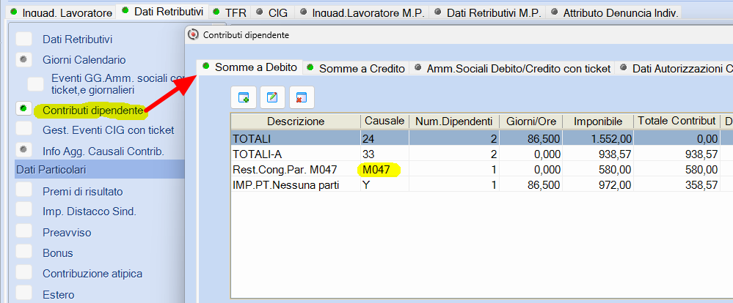Image resolution: width=733 pixels, height=303 pixels.
Task: Click the Imponibile column header
Action: [x=597, y=121]
